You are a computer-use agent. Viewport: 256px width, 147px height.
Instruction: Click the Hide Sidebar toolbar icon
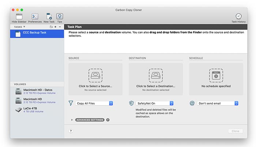[x=19, y=16]
